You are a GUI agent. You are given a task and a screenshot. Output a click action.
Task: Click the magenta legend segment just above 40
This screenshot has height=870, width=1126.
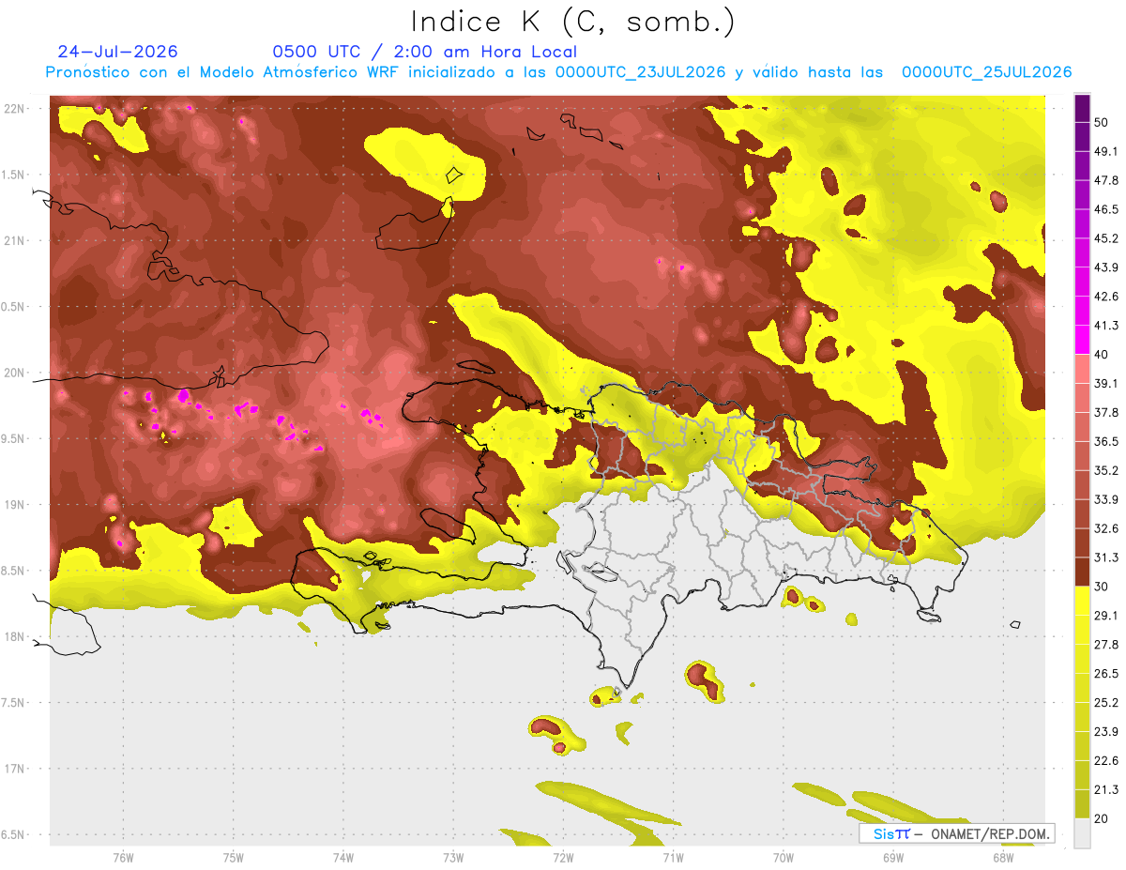pyautogui.click(x=1082, y=340)
